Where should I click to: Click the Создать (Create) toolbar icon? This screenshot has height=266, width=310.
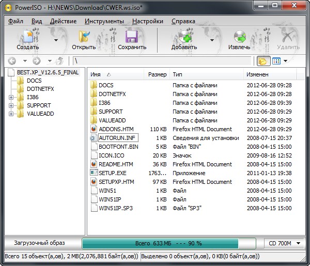pos(27,37)
